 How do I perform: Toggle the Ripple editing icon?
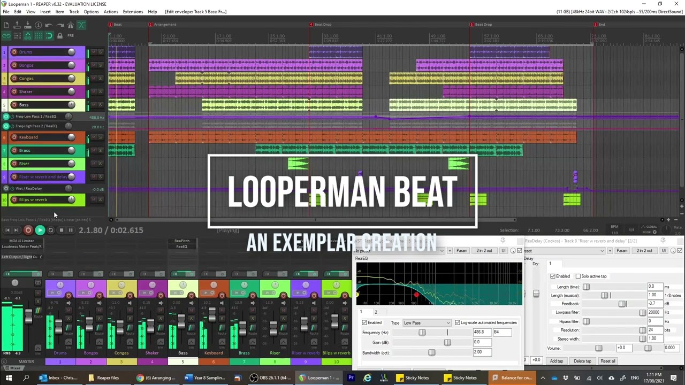(x=17, y=36)
